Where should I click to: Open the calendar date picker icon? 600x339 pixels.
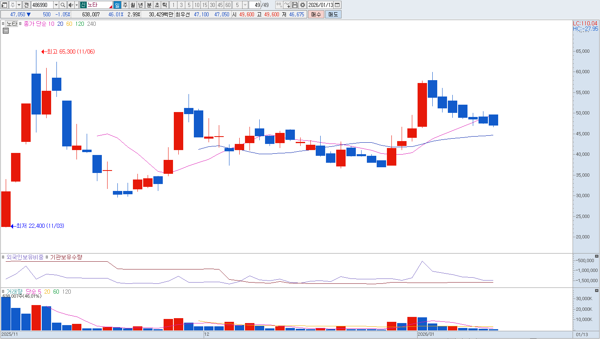(x=337, y=5)
